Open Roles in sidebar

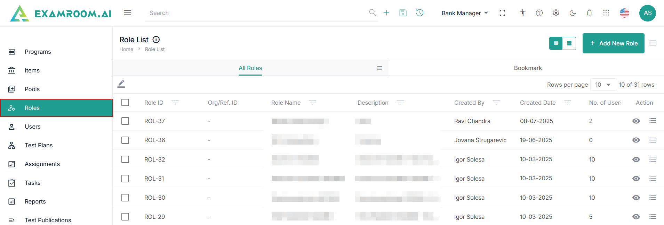56,108
